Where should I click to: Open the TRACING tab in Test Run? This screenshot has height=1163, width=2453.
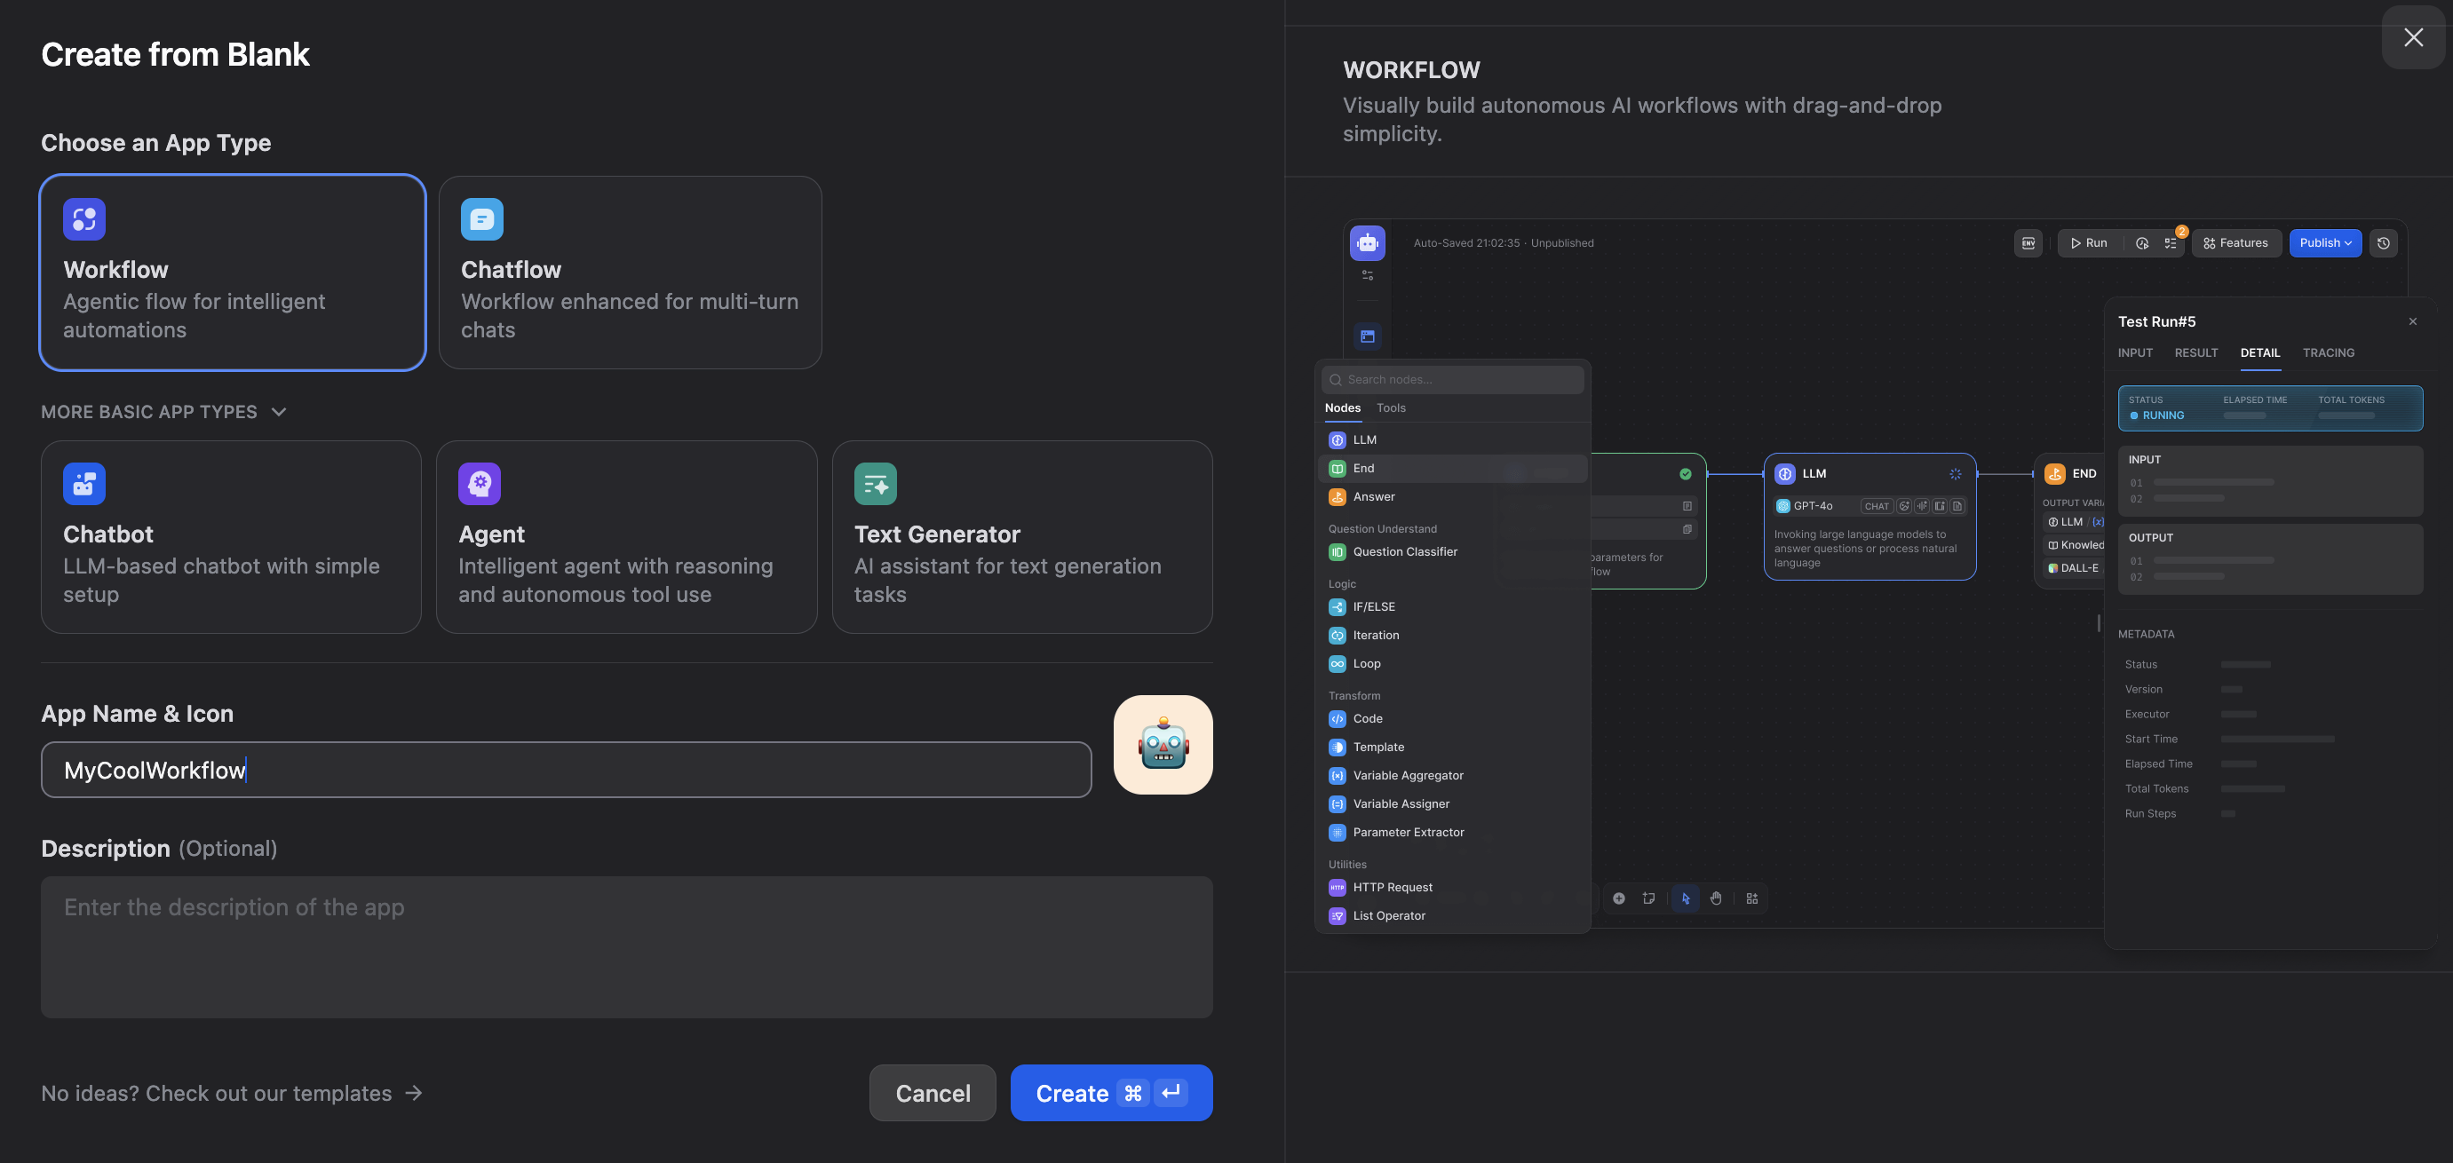[2329, 353]
